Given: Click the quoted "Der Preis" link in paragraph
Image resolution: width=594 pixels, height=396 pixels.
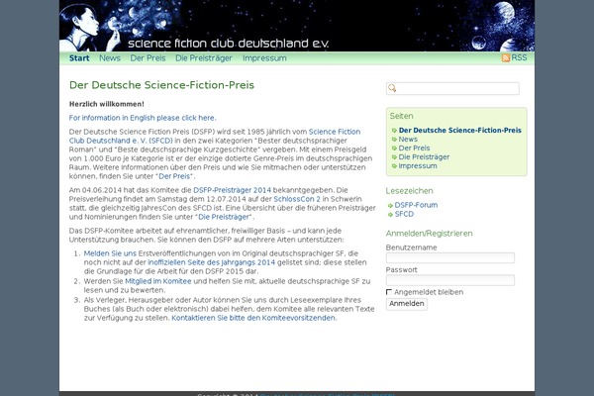Looking at the screenshot, I should [174, 176].
